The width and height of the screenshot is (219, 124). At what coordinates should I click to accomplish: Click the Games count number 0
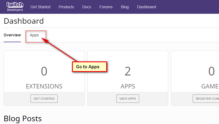[x=212, y=71]
